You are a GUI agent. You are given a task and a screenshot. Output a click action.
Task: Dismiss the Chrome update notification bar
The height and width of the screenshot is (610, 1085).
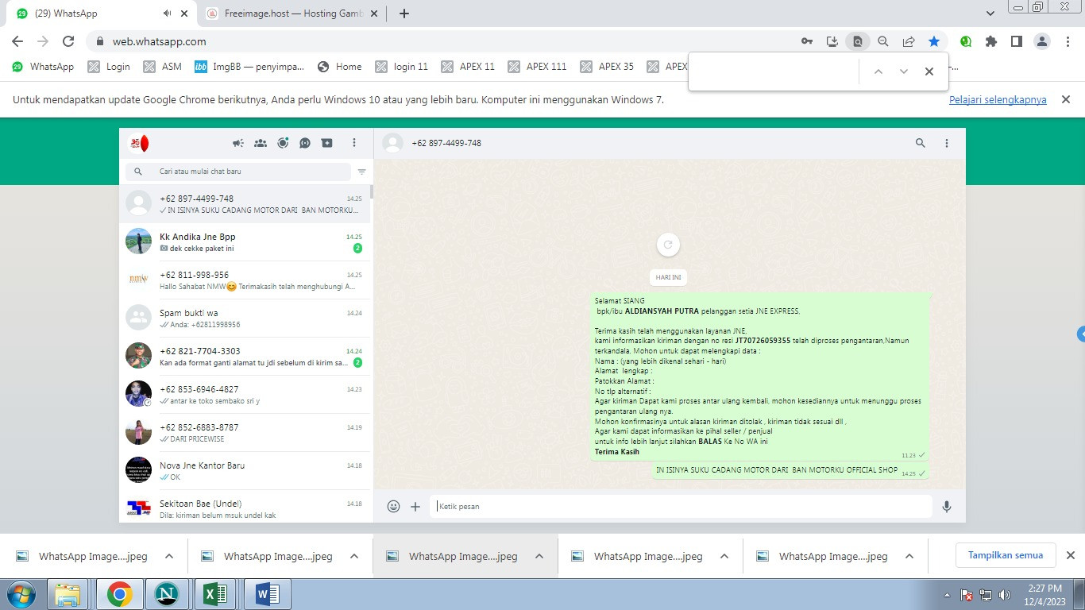tap(1066, 99)
